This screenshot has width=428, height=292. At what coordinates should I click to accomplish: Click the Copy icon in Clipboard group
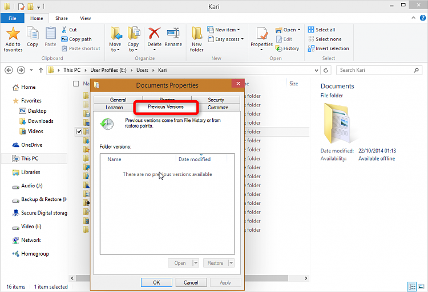pyautogui.click(x=33, y=34)
